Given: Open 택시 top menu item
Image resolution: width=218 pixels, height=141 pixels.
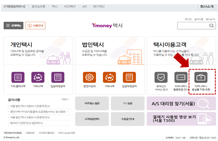Looking at the screenshot, I should click(55, 6).
